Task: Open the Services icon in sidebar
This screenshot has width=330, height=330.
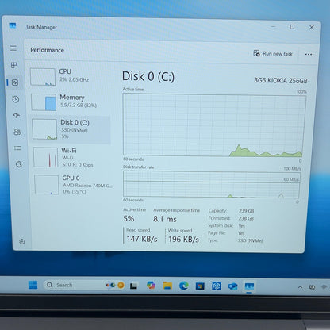Action: [18, 164]
